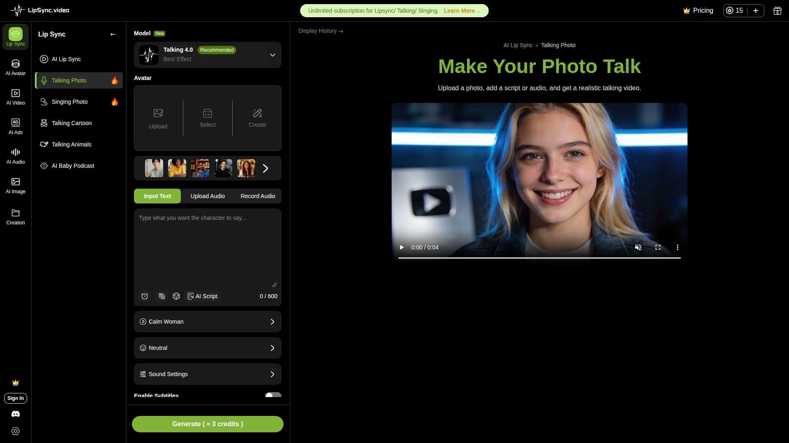Open the Neutral emotion selector

pos(208,348)
